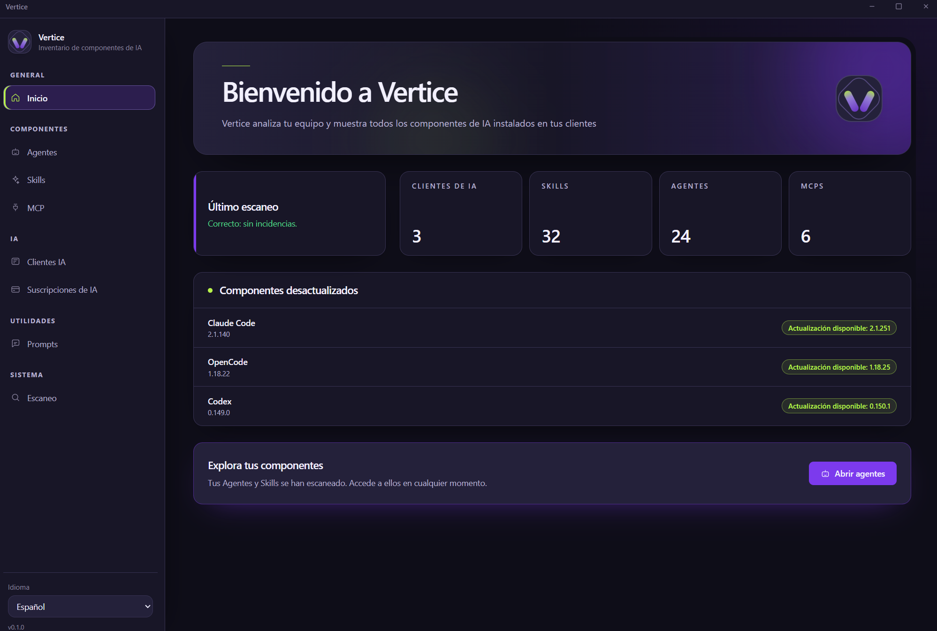The width and height of the screenshot is (937, 631).
Task: Click the Clientes IA sidebar icon
Action: click(15, 261)
